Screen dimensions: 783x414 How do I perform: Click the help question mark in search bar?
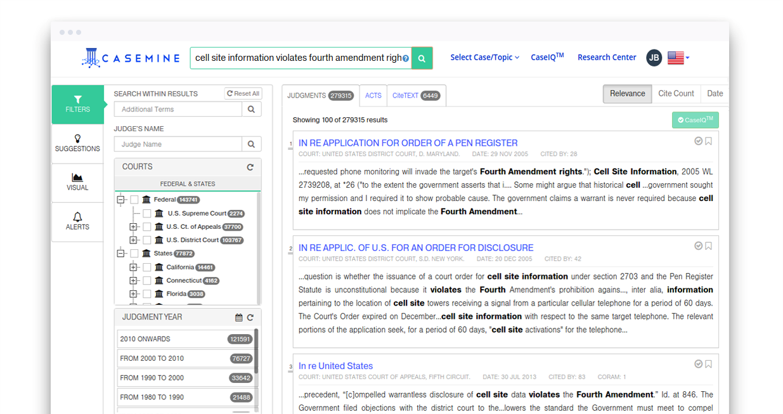(406, 58)
